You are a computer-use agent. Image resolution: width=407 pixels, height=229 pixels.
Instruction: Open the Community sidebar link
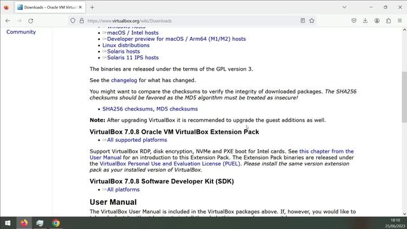[x=21, y=32]
